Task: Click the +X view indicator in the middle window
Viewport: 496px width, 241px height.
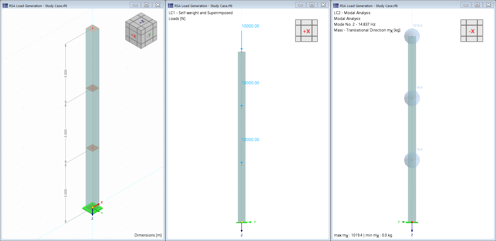Action: click(306, 31)
